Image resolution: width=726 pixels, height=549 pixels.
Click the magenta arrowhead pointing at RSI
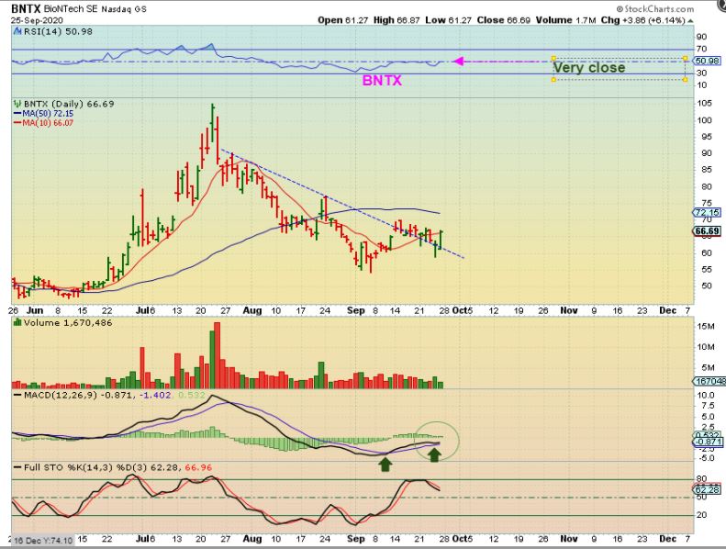pos(458,62)
